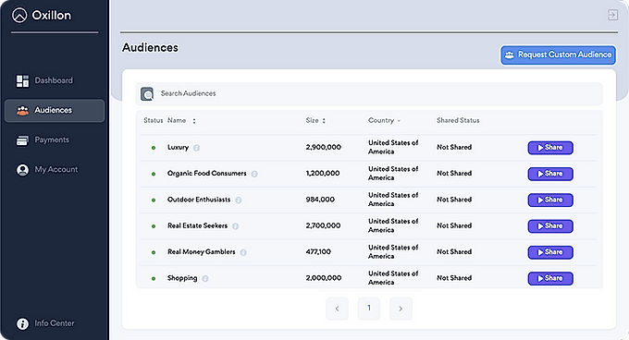Screen dimensions: 629x340
Task: Click the Status column header
Action: click(x=154, y=120)
